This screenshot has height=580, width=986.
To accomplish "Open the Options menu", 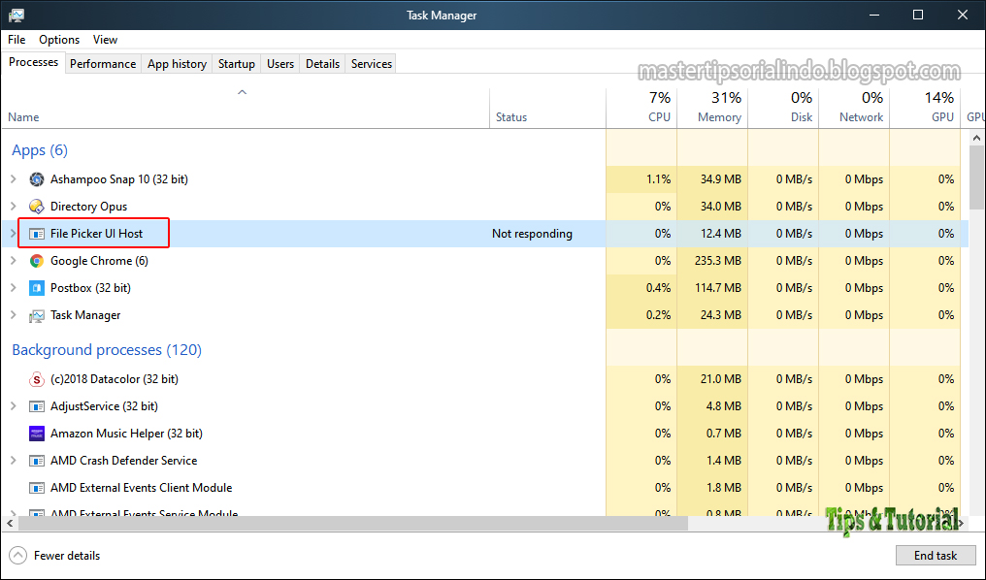I will pos(58,40).
